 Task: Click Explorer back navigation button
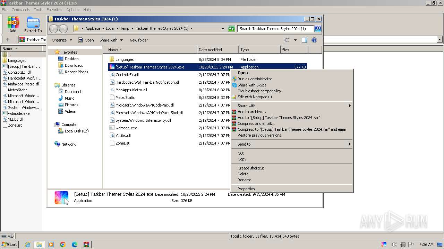54,29
